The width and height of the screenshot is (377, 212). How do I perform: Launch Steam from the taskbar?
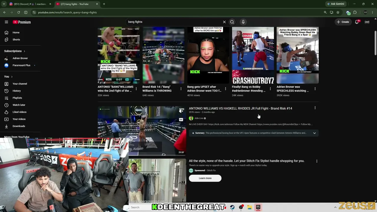tap(232, 207)
